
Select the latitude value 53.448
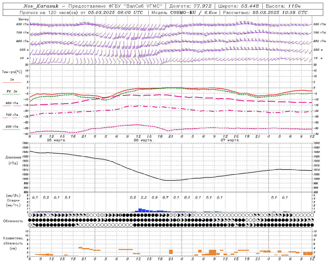tap(249, 6)
